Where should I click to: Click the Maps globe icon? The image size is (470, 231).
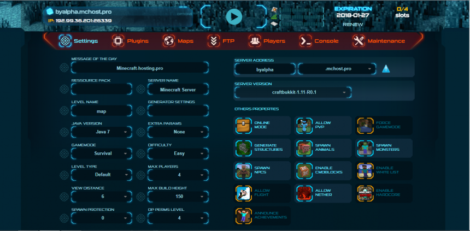tap(169, 41)
